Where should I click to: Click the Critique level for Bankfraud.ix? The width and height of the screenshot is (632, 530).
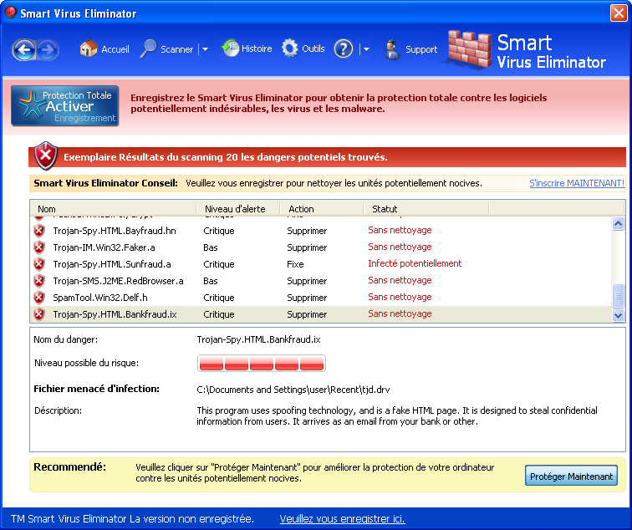coord(219,314)
